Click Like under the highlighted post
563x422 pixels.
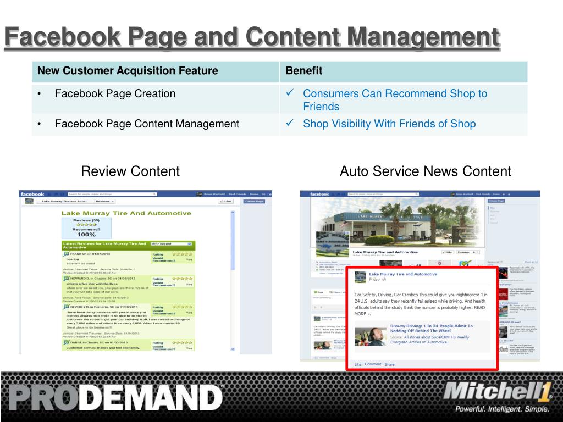pyautogui.click(x=357, y=364)
